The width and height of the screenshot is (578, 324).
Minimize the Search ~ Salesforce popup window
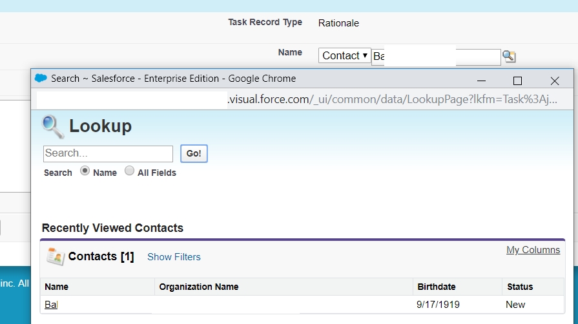click(x=481, y=81)
